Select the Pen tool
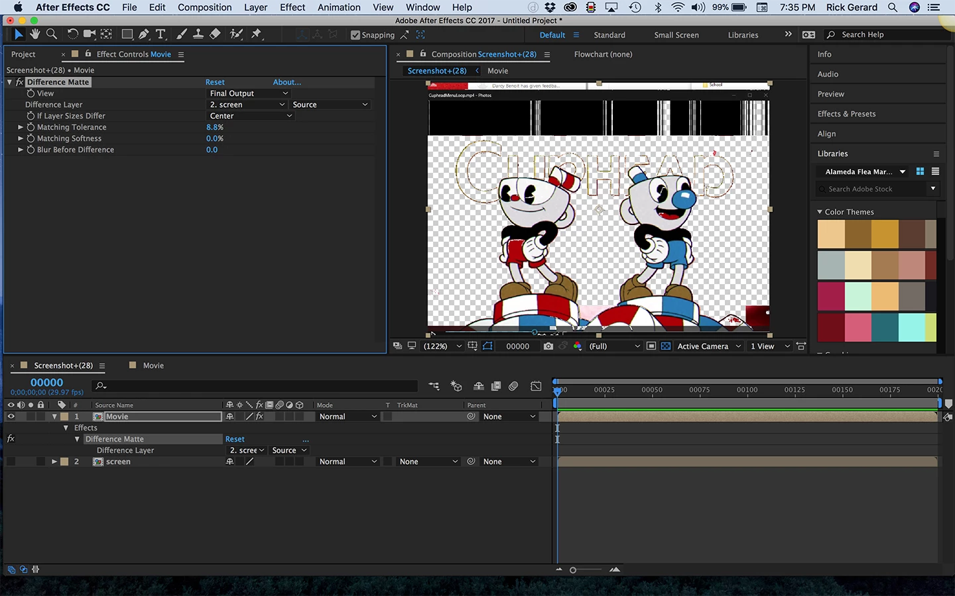 pyautogui.click(x=144, y=34)
